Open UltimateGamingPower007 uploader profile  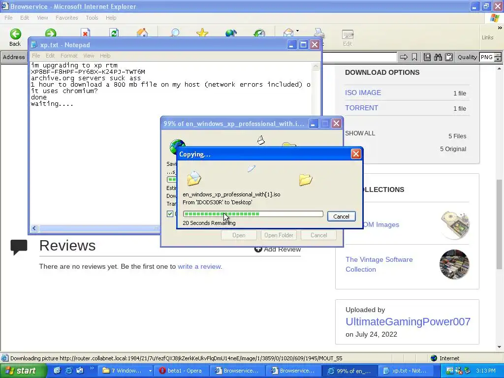408,321
